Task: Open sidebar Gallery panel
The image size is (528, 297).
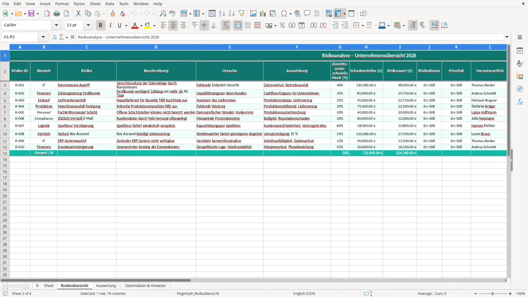Action: tap(520, 76)
